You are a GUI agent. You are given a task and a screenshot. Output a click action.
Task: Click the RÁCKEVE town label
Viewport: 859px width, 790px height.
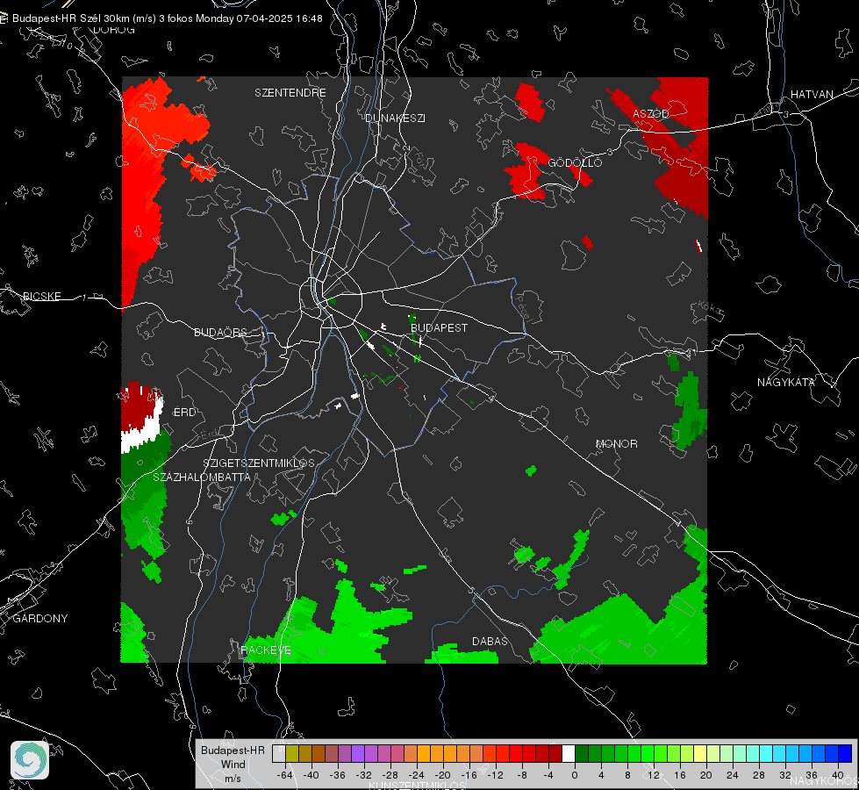266,650
